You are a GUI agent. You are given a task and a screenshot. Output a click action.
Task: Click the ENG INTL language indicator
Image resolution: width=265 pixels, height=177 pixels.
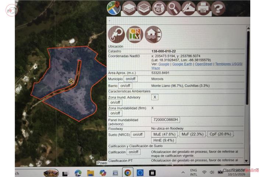194,172
